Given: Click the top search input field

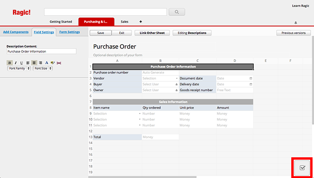Looking at the screenshot, I should point(105,12).
